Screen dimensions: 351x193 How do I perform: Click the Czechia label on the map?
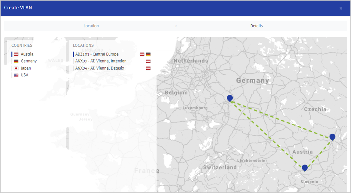[x=315, y=109]
